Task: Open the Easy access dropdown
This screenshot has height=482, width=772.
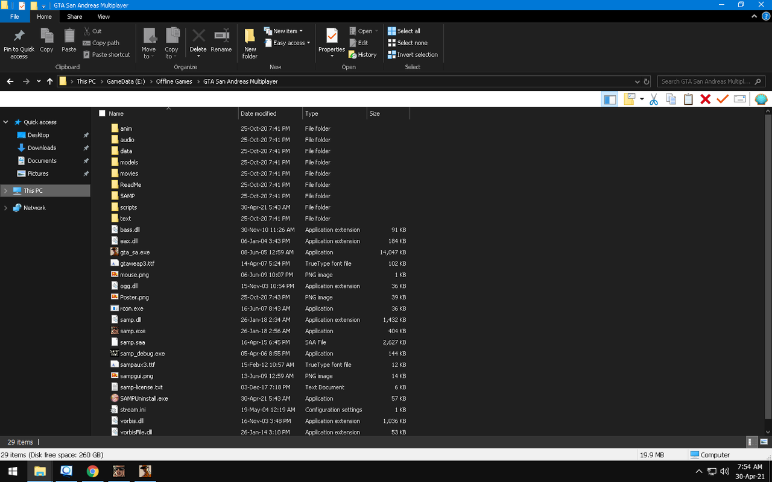Action: pyautogui.click(x=287, y=43)
